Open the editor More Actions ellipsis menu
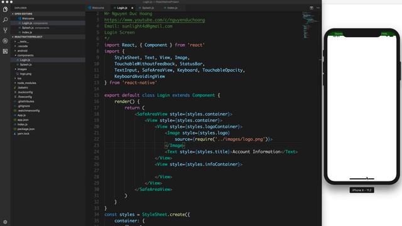This screenshot has height=226, width=402. point(318,8)
